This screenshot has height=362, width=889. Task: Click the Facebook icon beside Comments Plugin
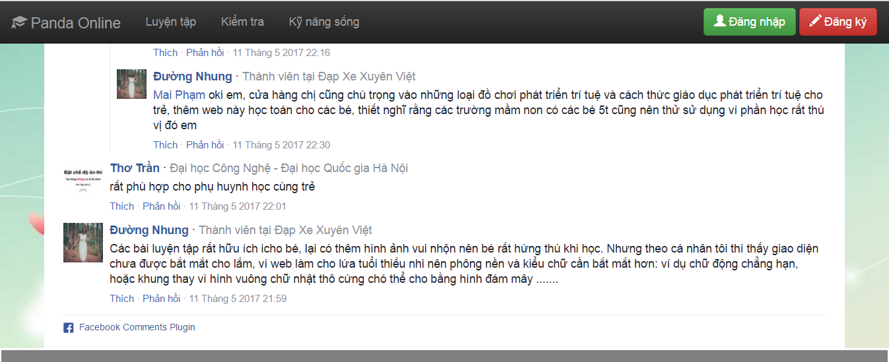click(x=69, y=328)
